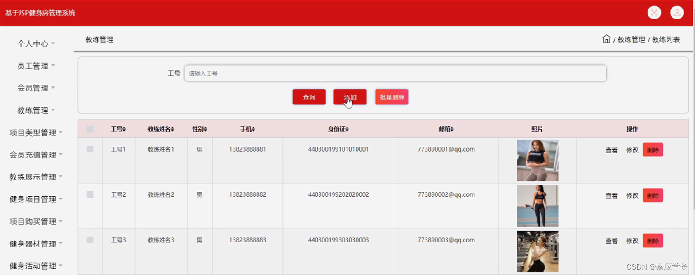Expand the 项目类型管理 sidebar menu
This screenshot has width=695, height=275.
click(36, 133)
